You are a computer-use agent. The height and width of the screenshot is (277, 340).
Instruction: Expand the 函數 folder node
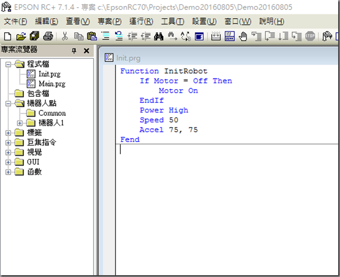pos(8,172)
